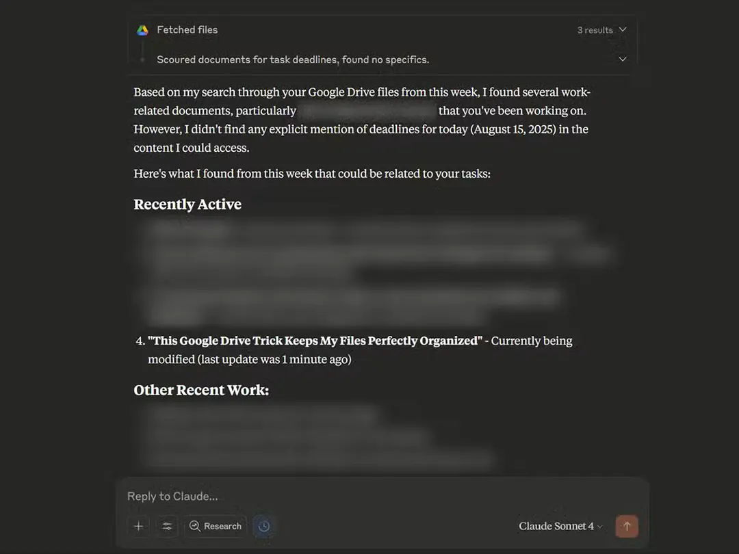Focus the "Reply to Claude..." input field
This screenshot has height=554, width=739.
click(274, 496)
